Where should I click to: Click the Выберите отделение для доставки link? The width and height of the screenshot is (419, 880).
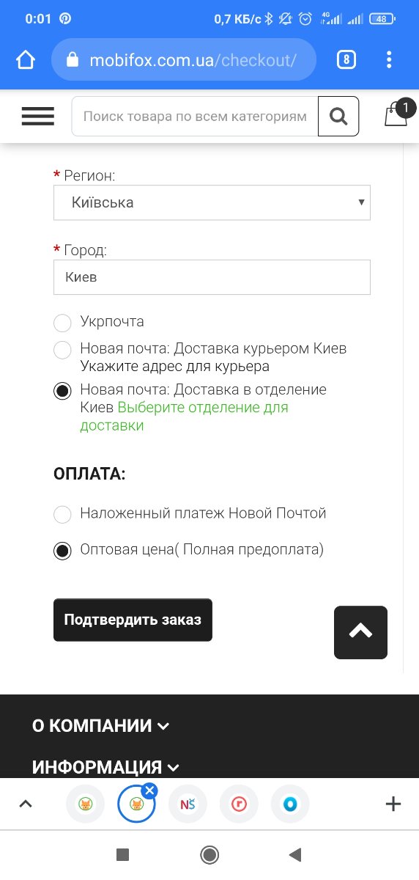click(x=184, y=416)
